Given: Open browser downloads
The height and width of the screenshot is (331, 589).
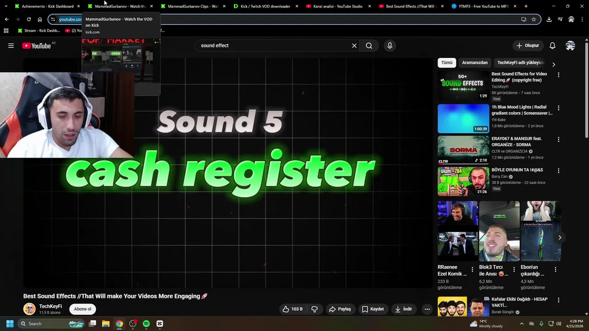Looking at the screenshot, I should pyautogui.click(x=549, y=19).
